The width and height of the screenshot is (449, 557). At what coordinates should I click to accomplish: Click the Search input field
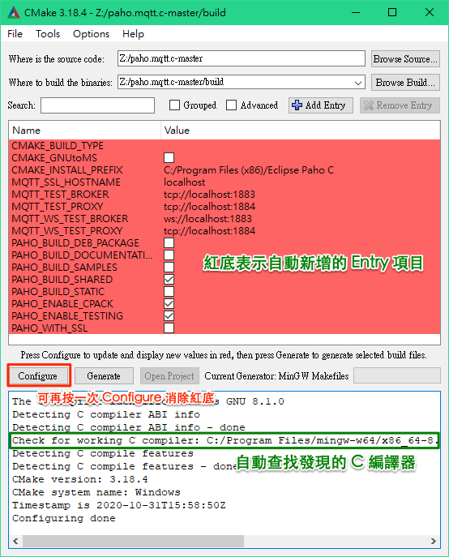[x=98, y=105]
